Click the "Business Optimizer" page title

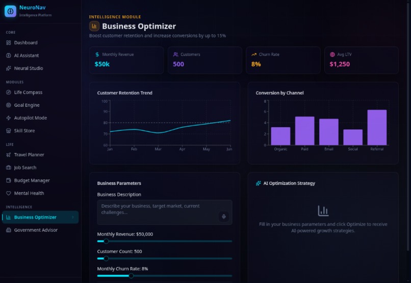[x=139, y=26]
